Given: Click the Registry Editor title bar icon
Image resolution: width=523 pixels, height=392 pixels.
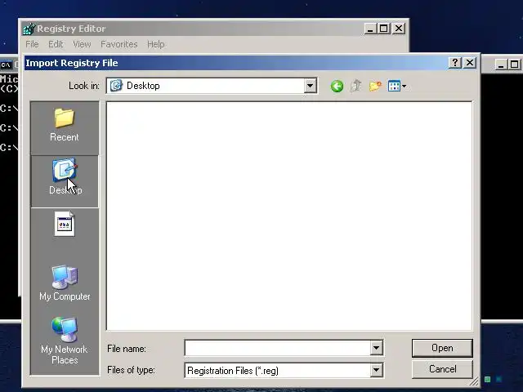Looking at the screenshot, I should pos(29,29).
